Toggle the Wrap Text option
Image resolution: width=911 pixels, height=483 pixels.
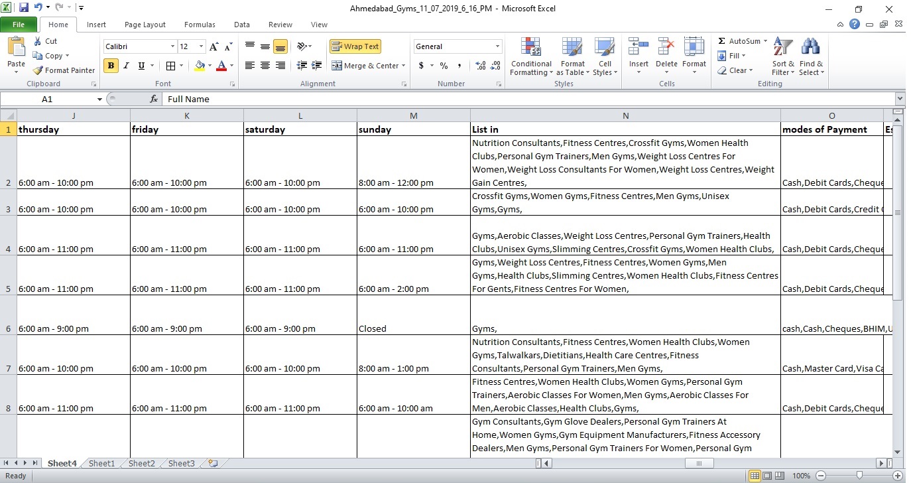(x=355, y=46)
